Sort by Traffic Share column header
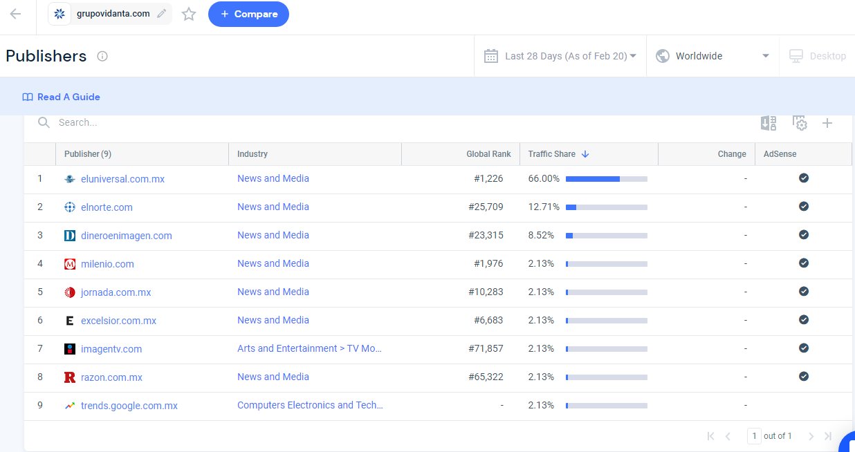The image size is (855, 452). click(589, 154)
